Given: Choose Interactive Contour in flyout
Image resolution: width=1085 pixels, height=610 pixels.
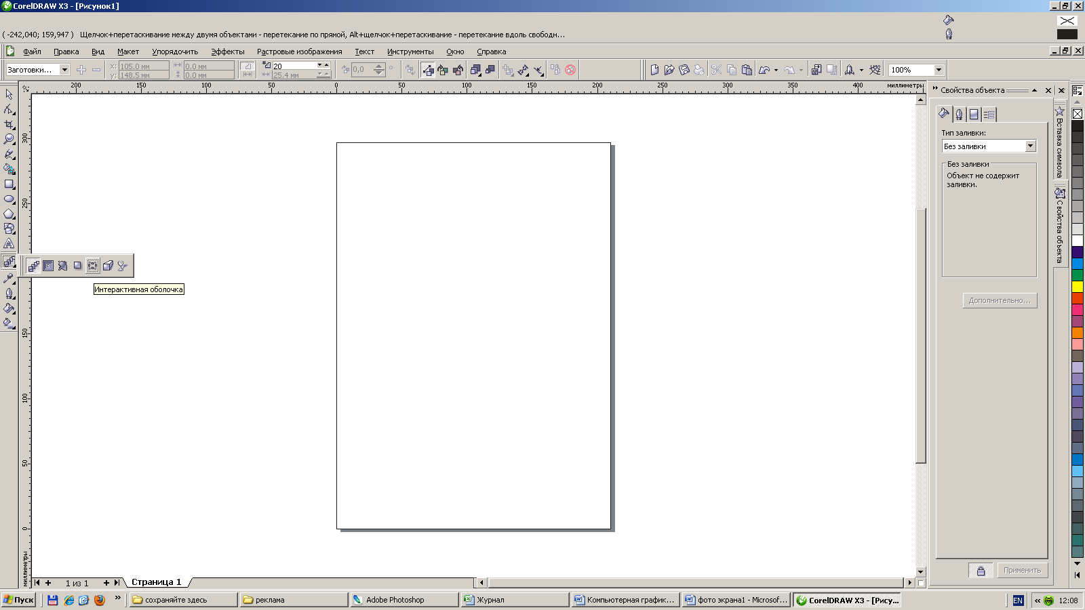Looking at the screenshot, I should (x=48, y=266).
